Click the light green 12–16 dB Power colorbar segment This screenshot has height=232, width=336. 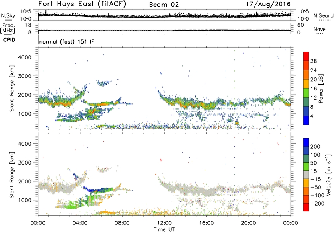point(306,93)
